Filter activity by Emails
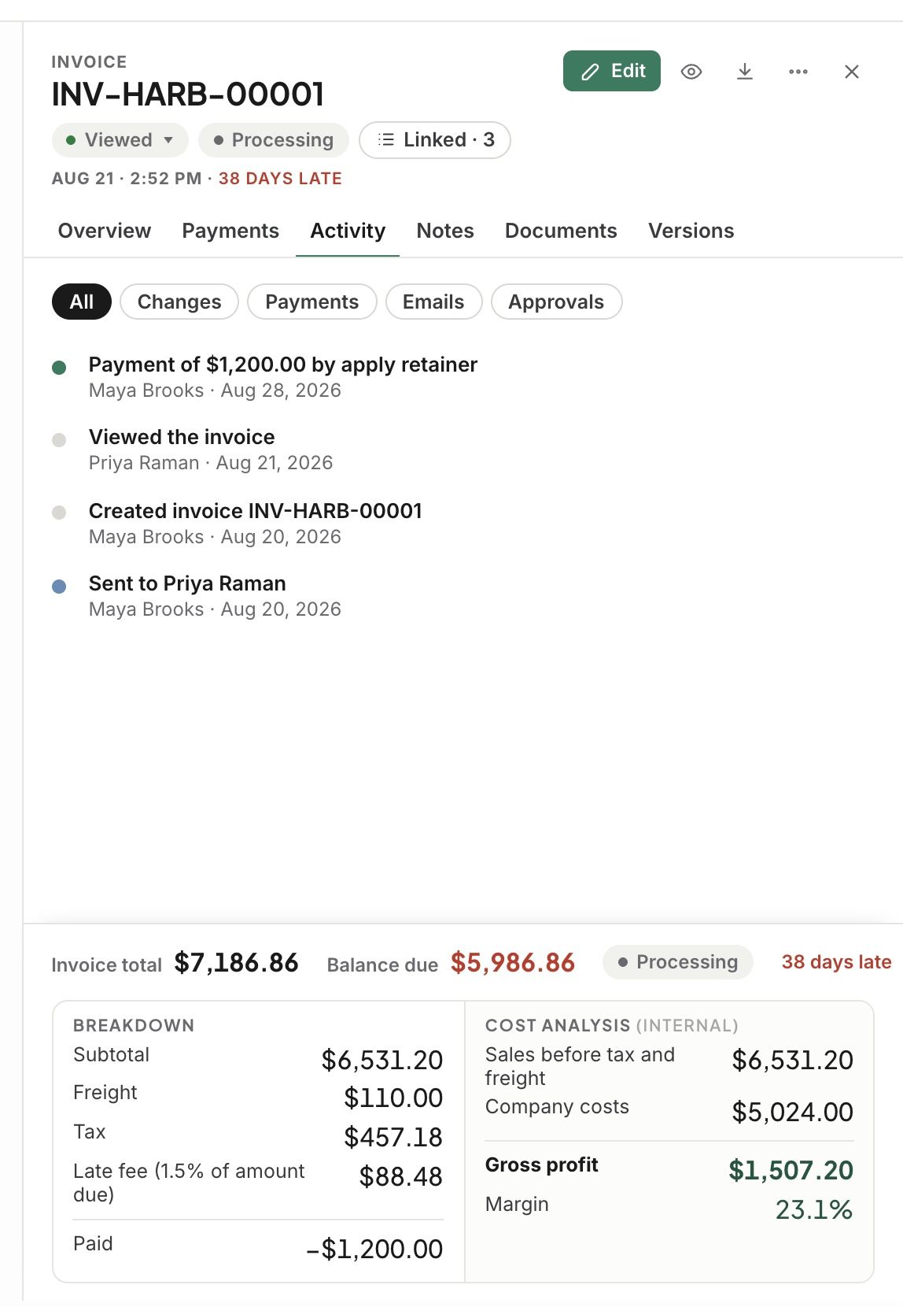903x1307 pixels. coord(433,302)
